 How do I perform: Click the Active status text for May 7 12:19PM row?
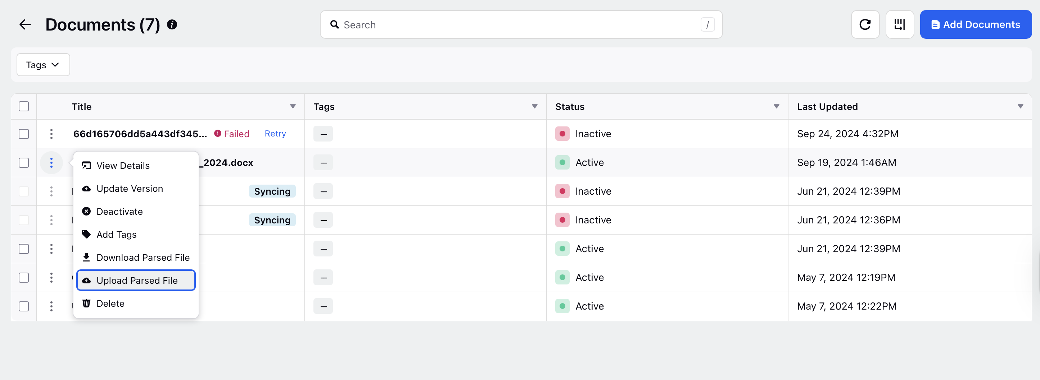click(x=589, y=278)
